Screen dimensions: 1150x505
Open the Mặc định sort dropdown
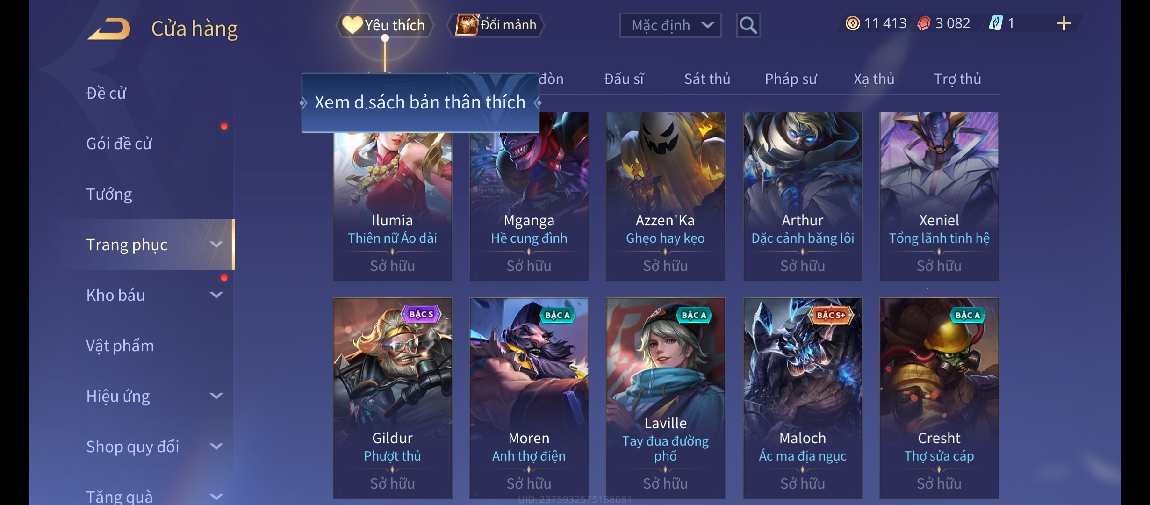coord(670,25)
